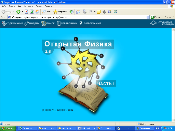The height and width of the screenshot is (131, 175).
Task: Open the browser Search pane
Action: pos(46,12)
